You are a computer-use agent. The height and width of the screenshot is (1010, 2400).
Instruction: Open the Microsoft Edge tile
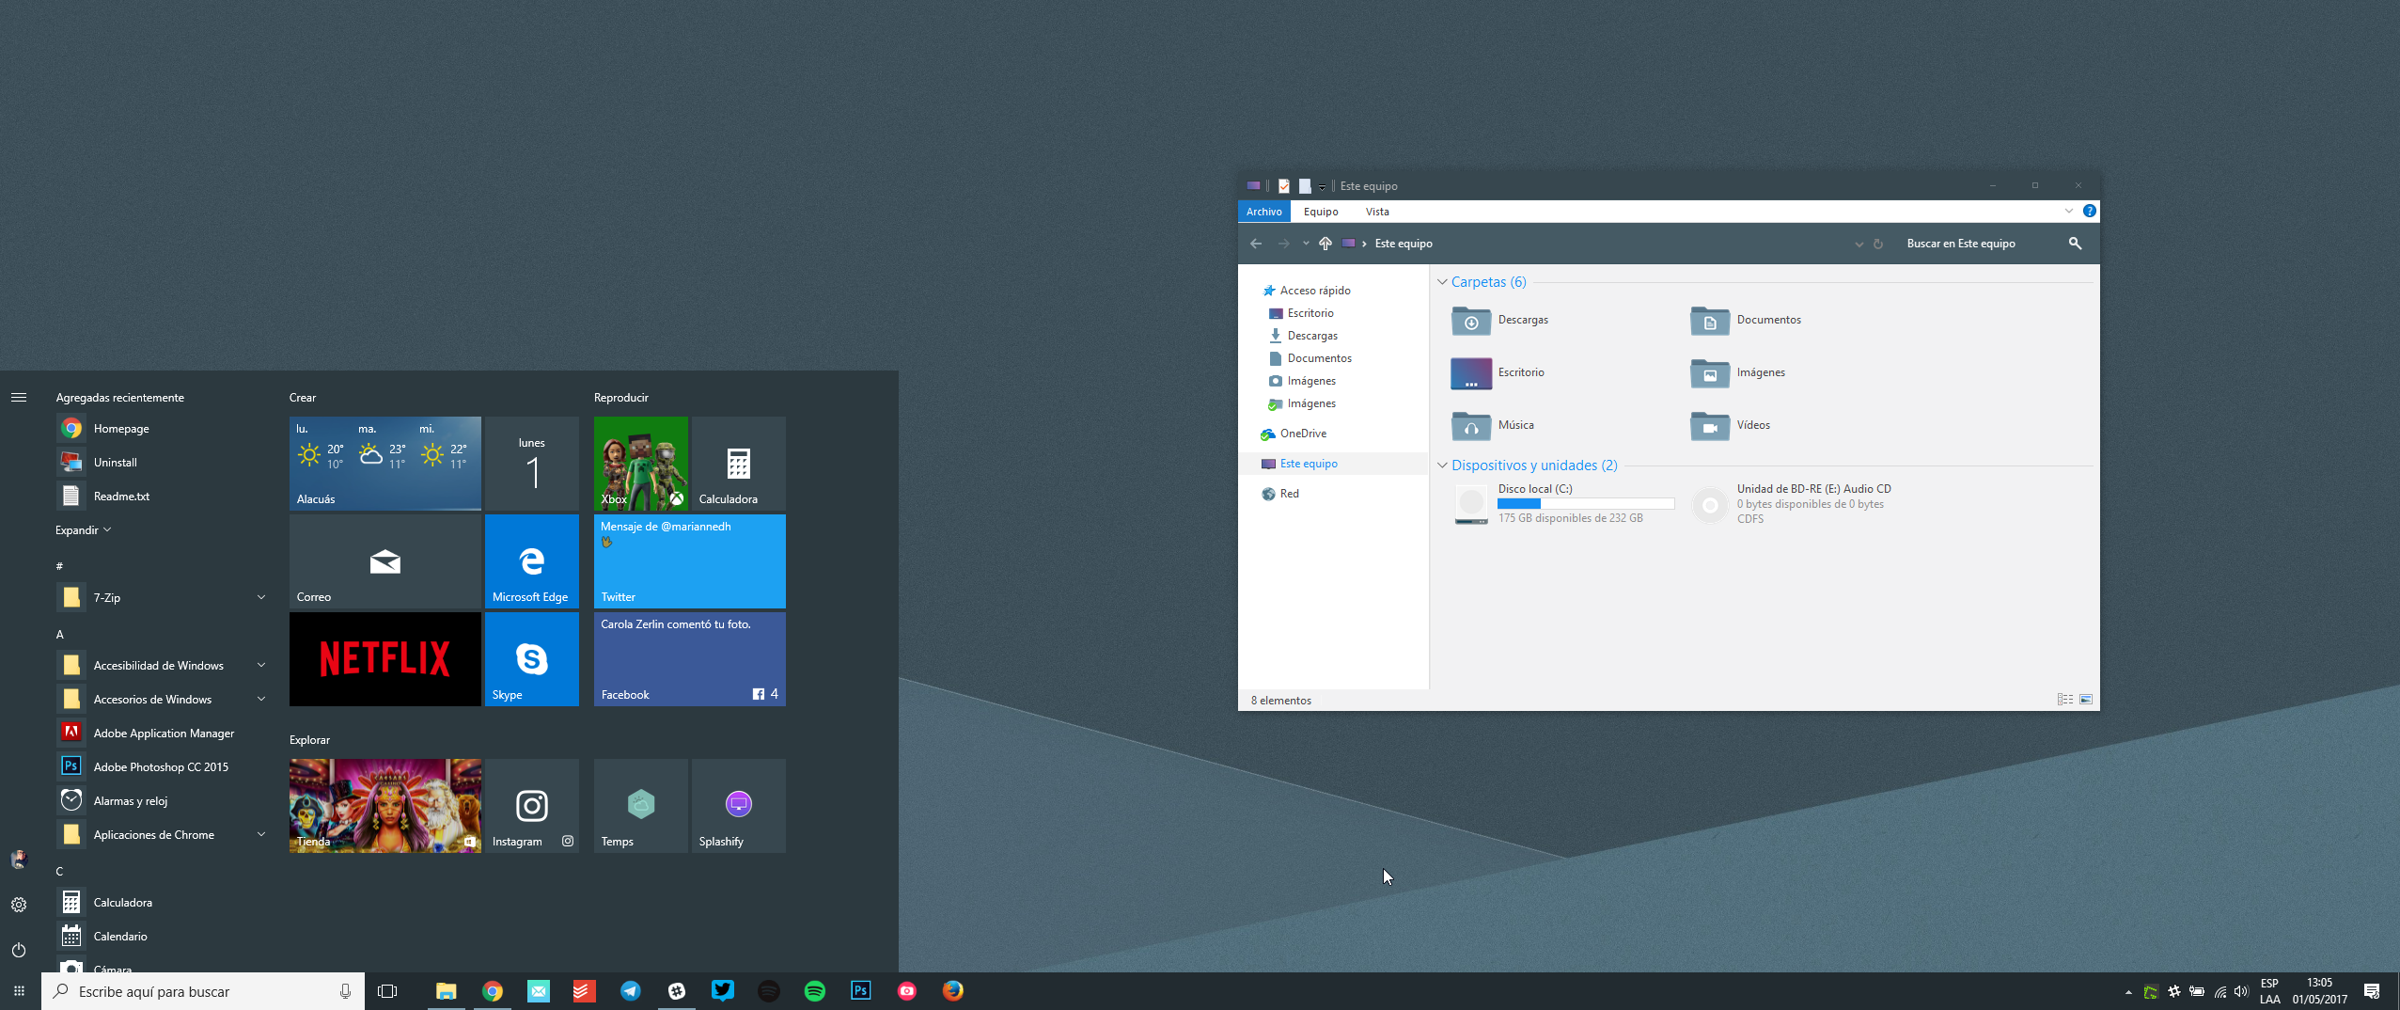point(532,561)
